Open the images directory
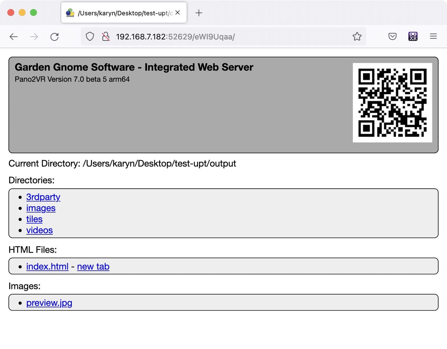The image size is (447, 349). pos(41,208)
